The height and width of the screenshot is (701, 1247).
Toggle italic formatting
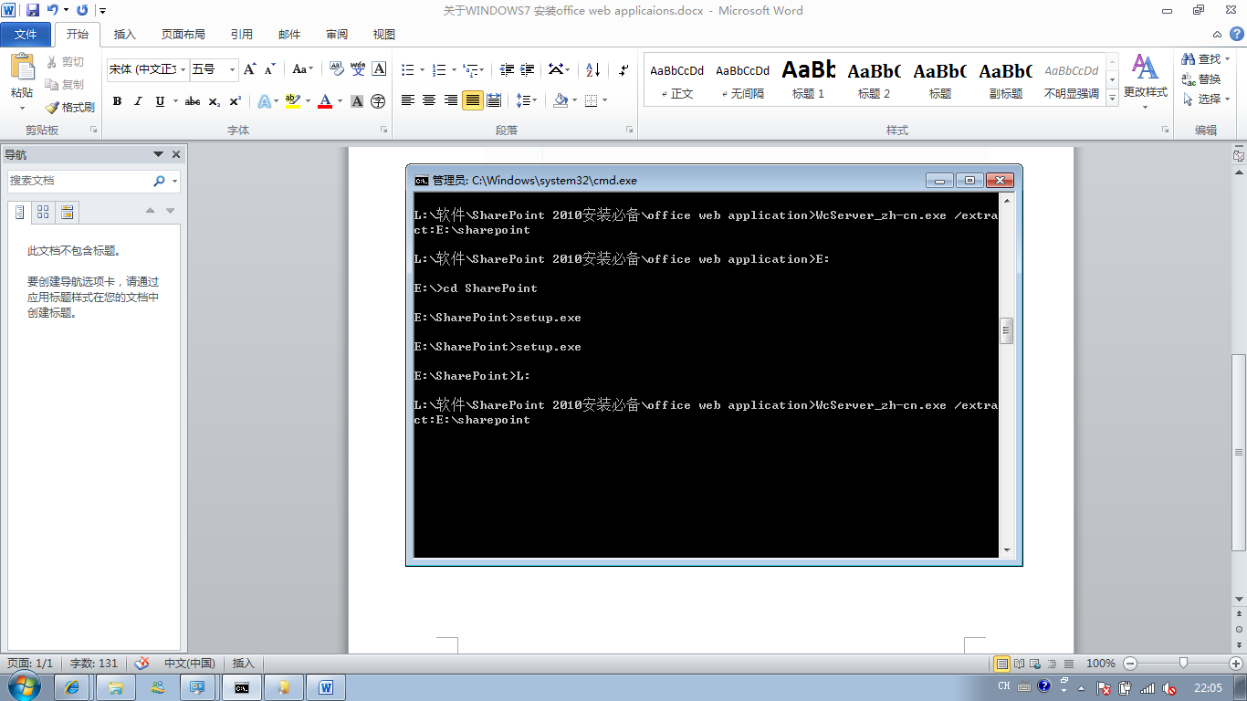pyautogui.click(x=139, y=101)
